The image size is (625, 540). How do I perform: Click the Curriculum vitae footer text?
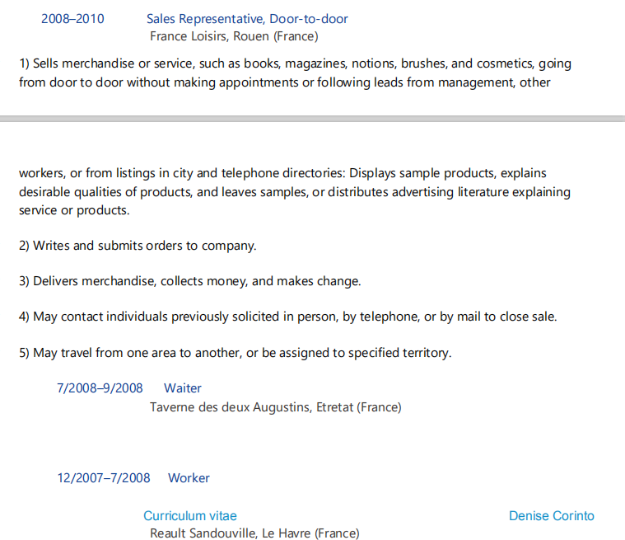pos(190,516)
